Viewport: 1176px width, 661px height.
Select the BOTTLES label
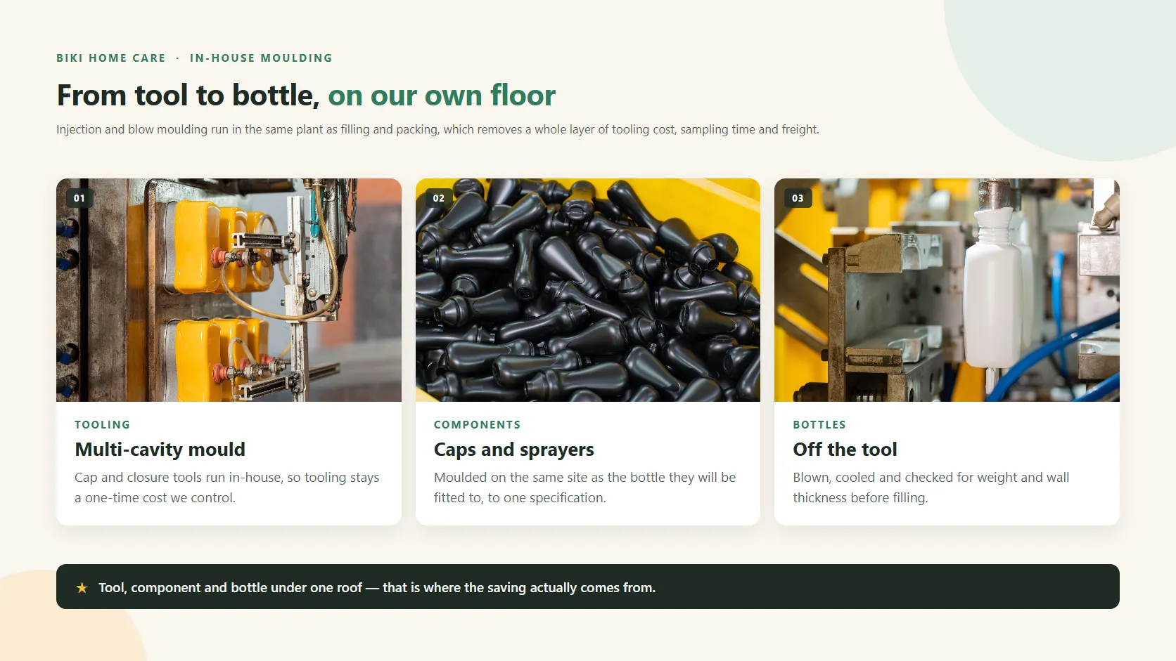[x=819, y=425]
